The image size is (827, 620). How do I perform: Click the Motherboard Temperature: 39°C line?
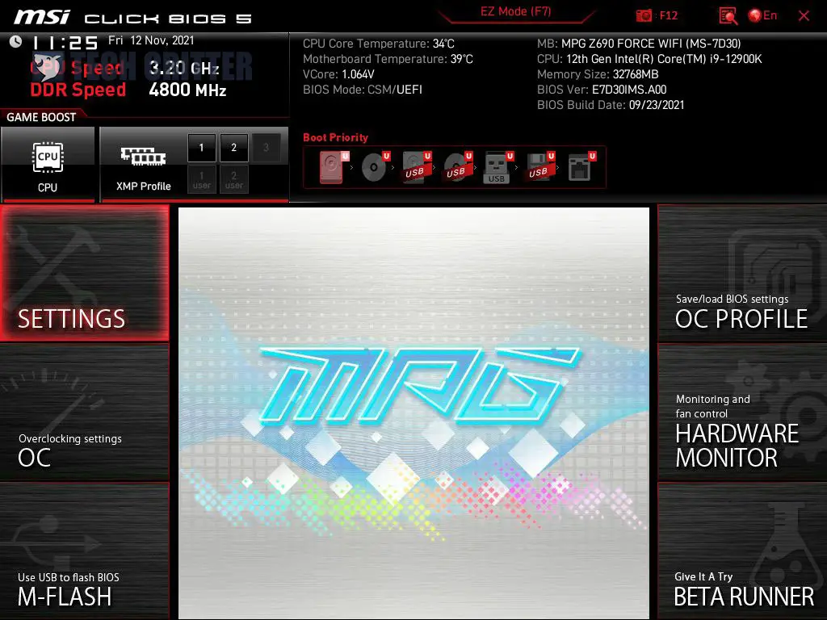pos(388,59)
